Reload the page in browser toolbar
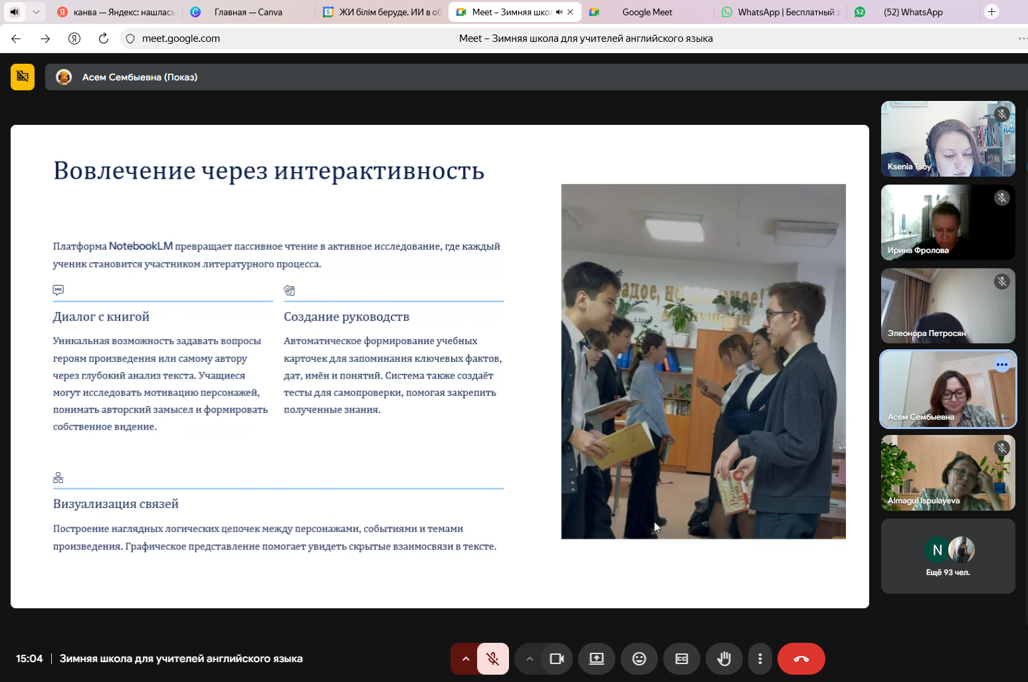This screenshot has height=682, width=1028. coord(103,39)
